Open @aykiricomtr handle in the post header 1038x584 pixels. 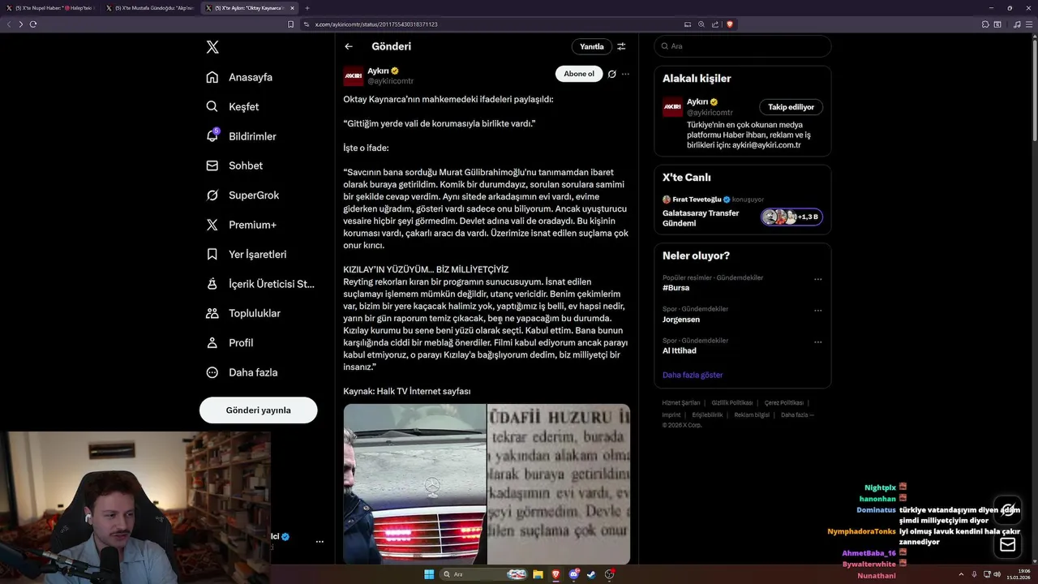(391, 81)
